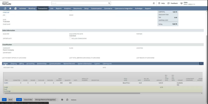208x104 pixels.
Task: Open the Customization menu
Action: 96,8
